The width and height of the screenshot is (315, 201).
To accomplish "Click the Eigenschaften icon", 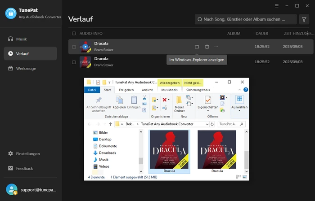I will tap(208, 100).
